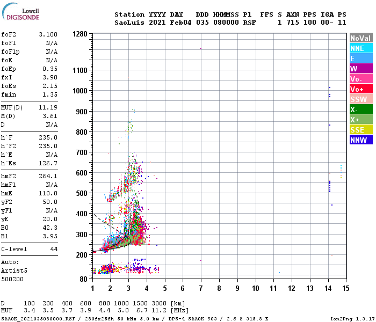Click the Artist5 scaler label

[x=14, y=270]
